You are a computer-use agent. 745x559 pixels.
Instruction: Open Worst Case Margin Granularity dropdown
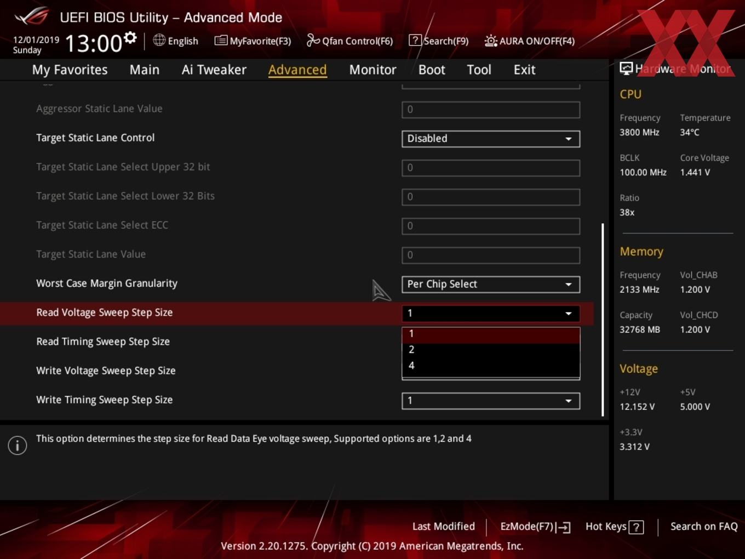(x=491, y=284)
